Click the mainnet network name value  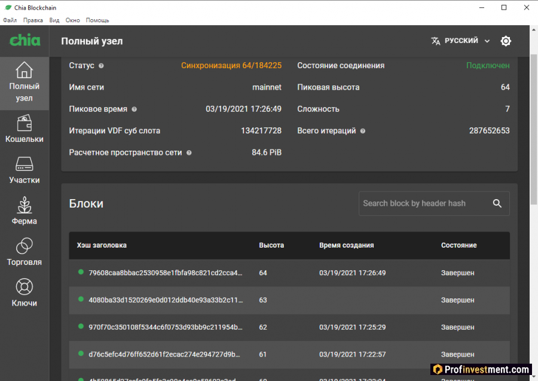click(267, 87)
